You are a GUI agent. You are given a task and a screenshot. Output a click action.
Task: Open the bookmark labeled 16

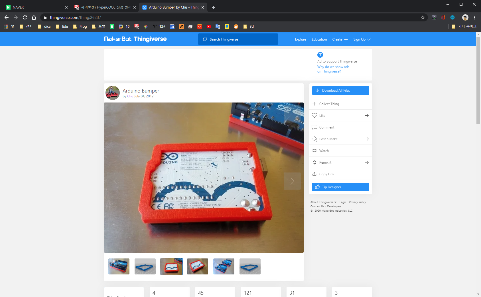tap(124, 27)
